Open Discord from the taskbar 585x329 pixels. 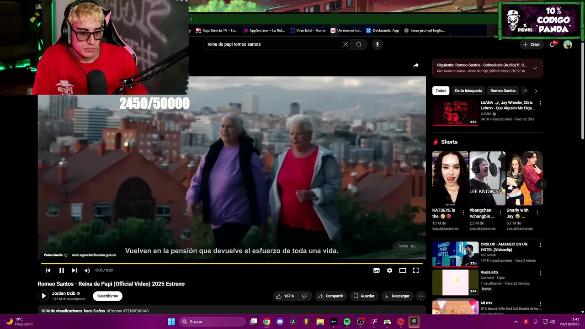280,322
